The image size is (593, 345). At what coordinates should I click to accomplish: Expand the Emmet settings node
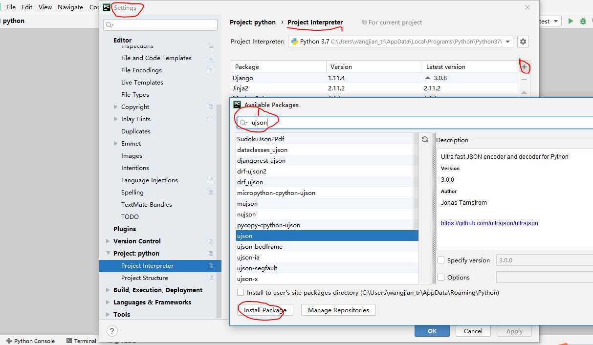pyautogui.click(x=116, y=144)
